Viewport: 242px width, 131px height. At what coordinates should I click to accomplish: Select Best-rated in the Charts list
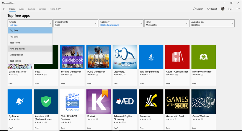pyautogui.click(x=15, y=43)
